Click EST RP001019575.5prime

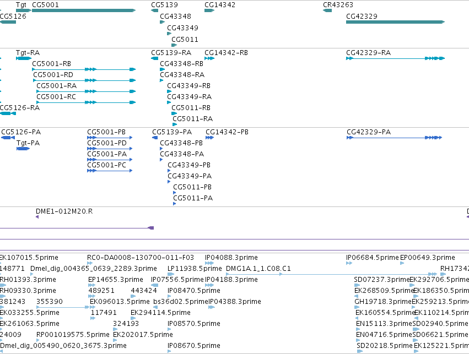pyautogui.click(x=73, y=335)
